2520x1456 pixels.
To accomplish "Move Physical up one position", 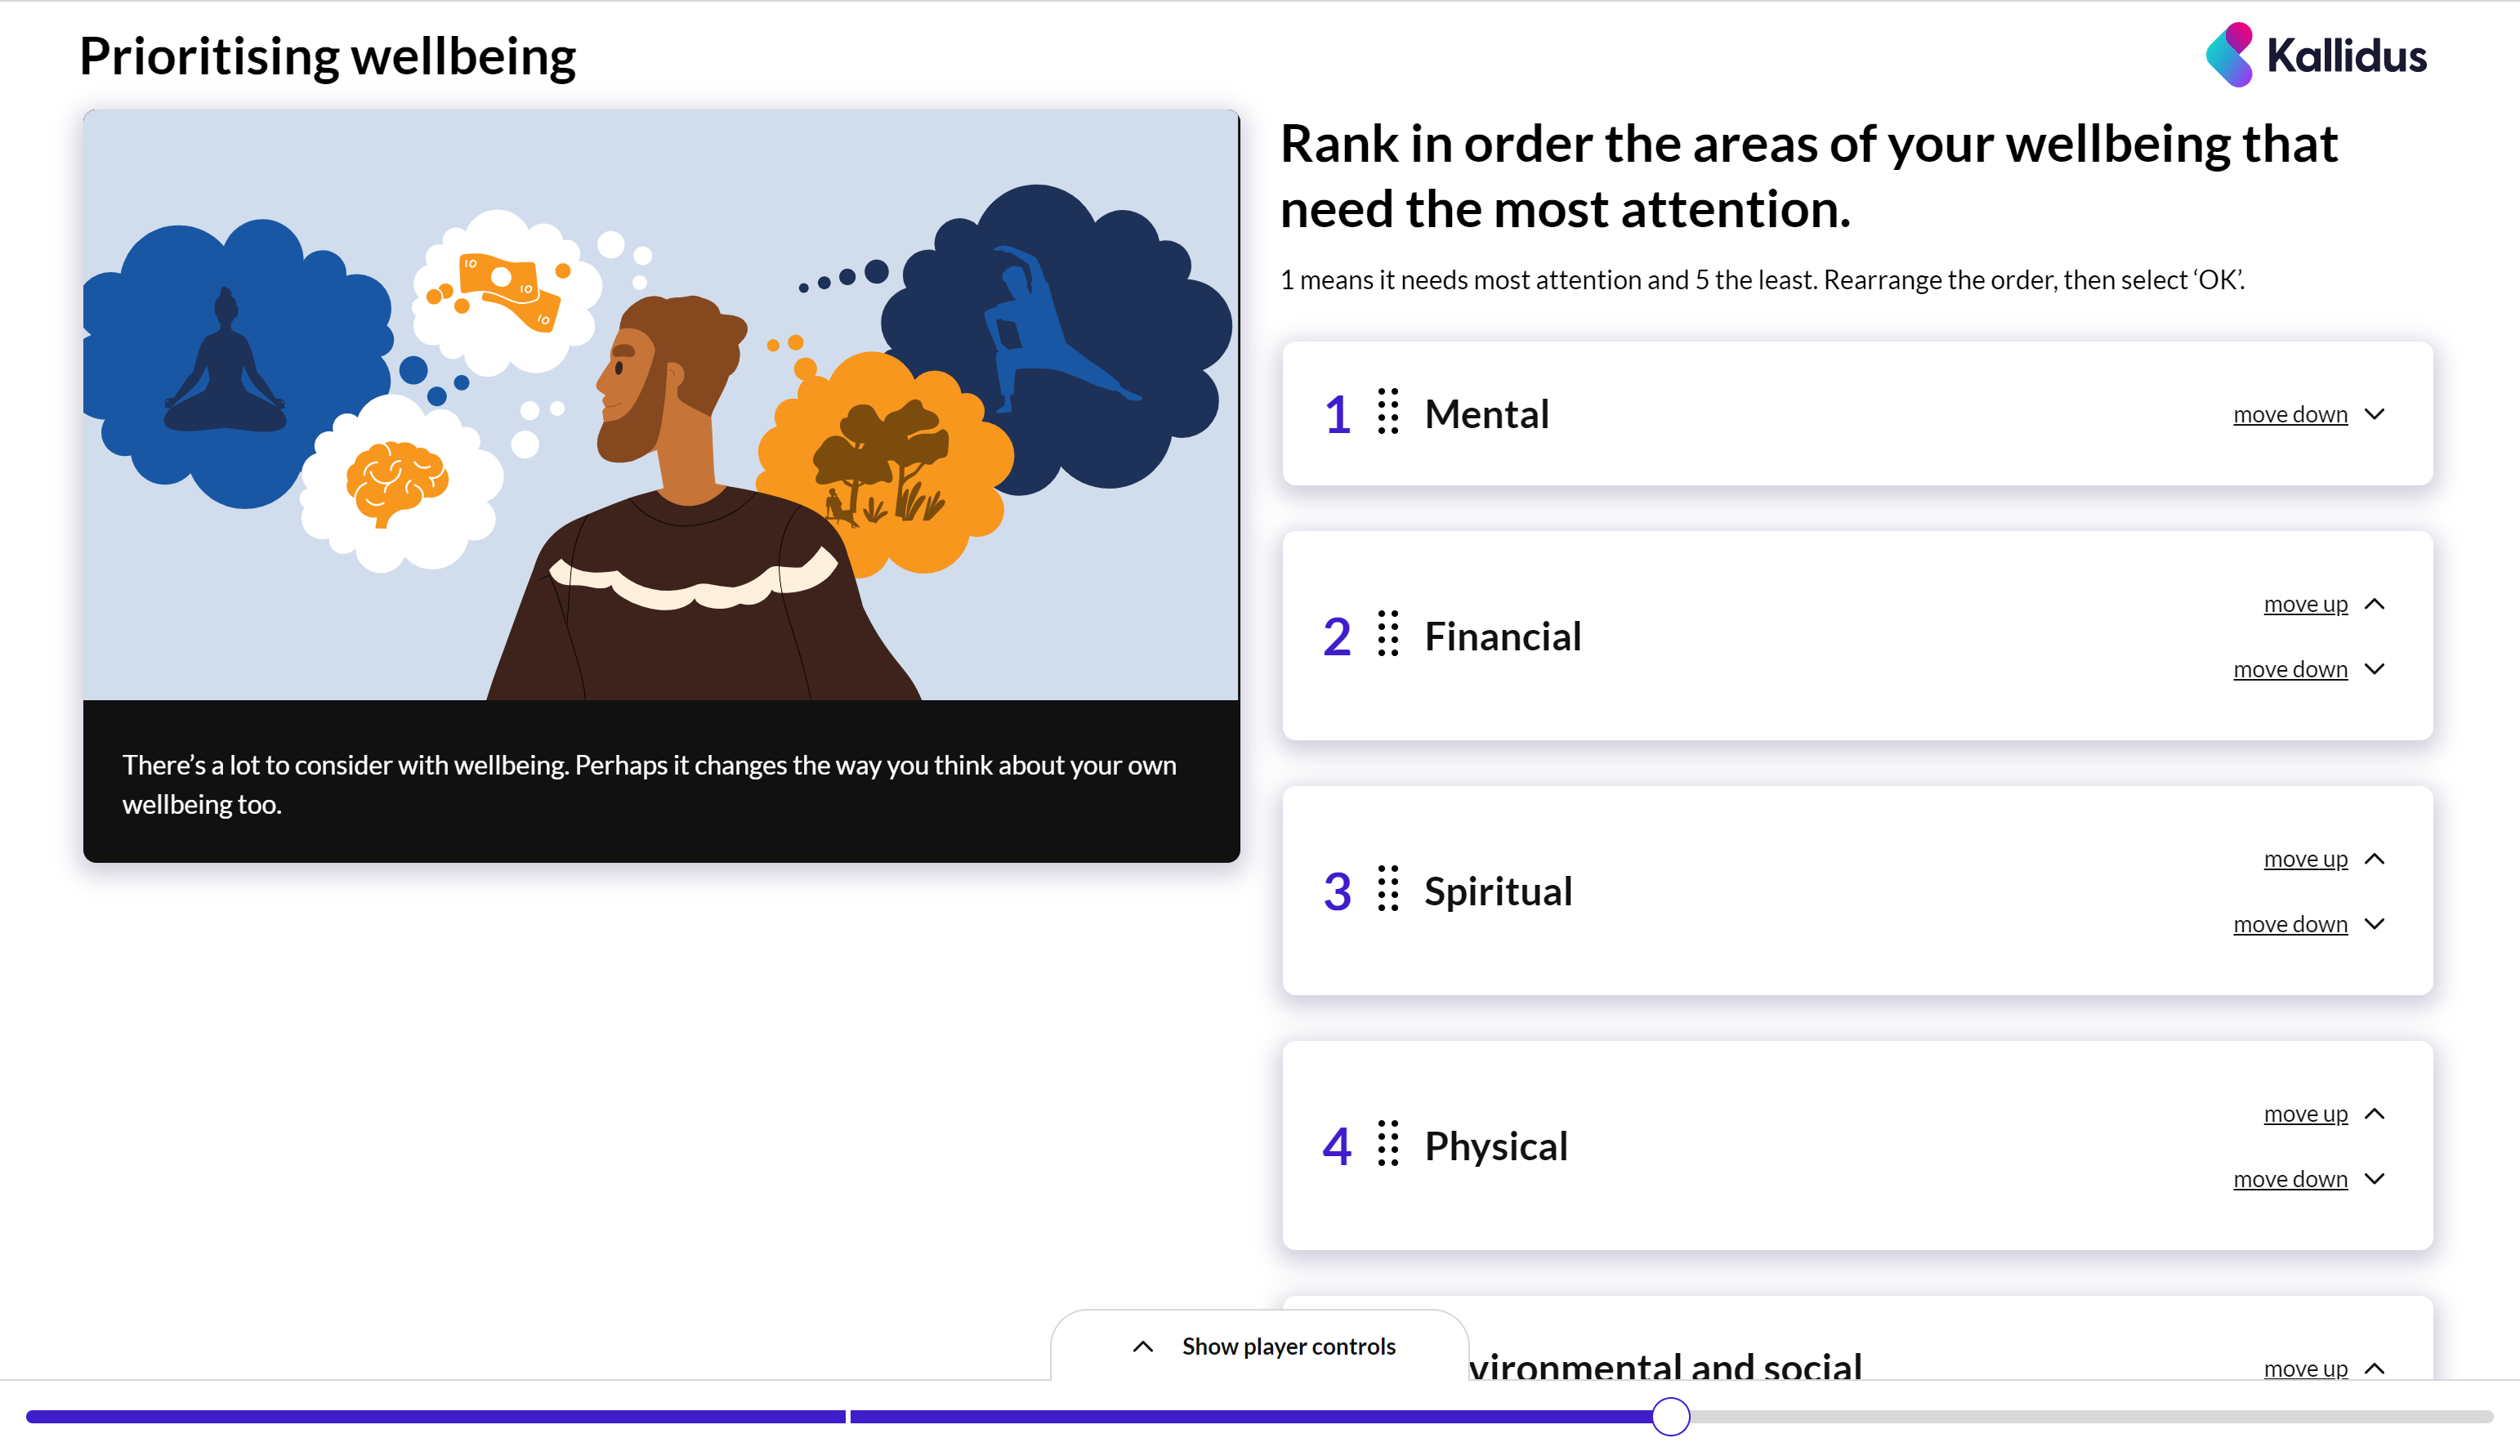I will pyautogui.click(x=2305, y=1114).
